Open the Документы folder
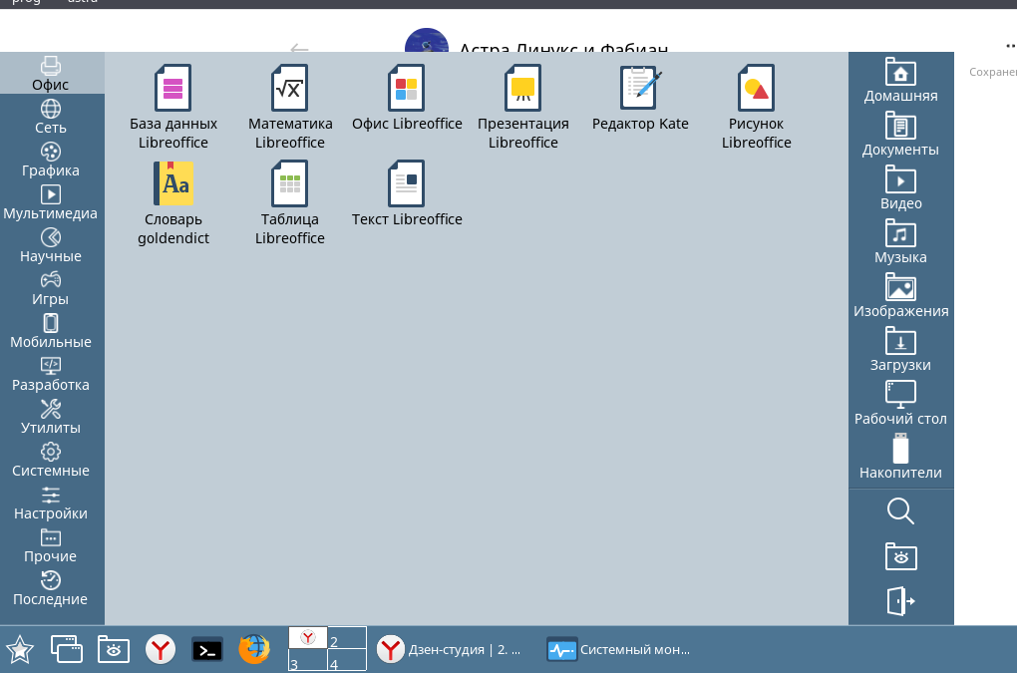This screenshot has width=1017, height=673. 900,135
